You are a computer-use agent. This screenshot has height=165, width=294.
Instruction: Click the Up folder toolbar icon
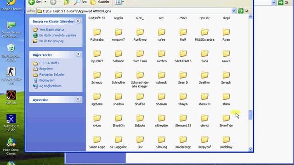click(x=67, y=2)
